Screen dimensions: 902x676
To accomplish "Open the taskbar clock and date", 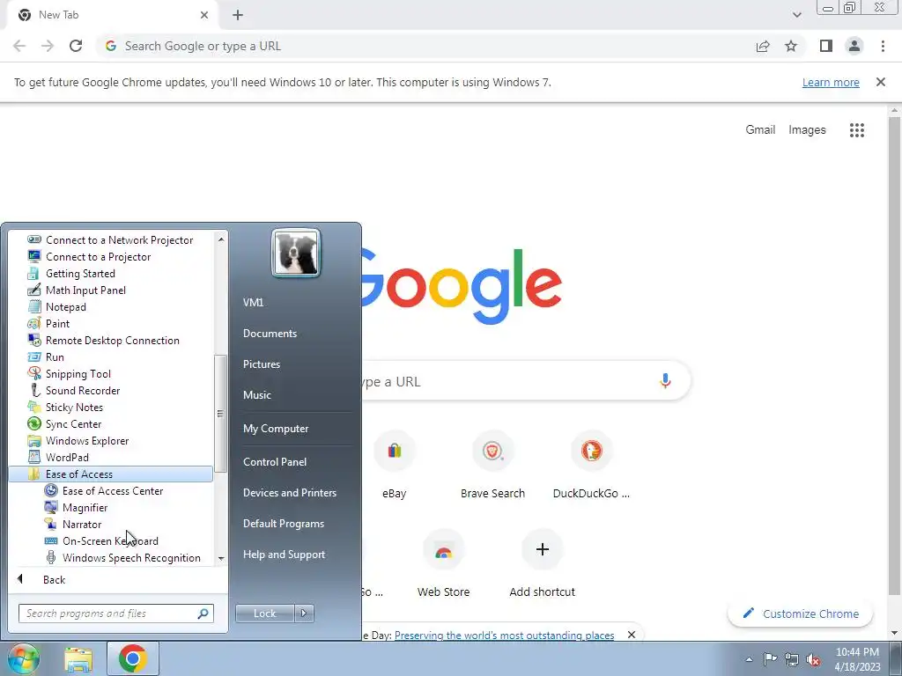I will click(857, 659).
